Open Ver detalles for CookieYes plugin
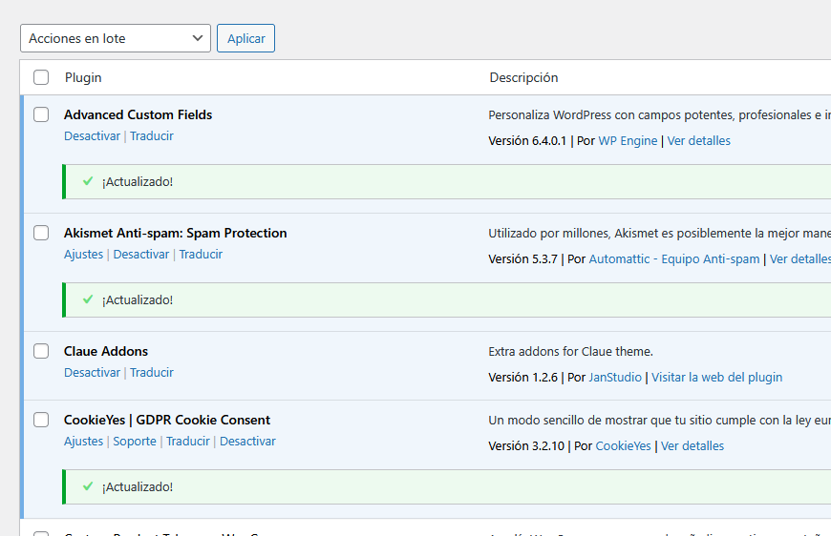The width and height of the screenshot is (831, 536). [692, 446]
